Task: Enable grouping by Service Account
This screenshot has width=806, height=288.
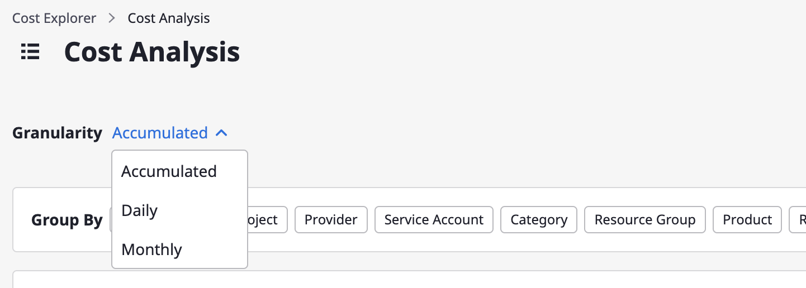Action: pyautogui.click(x=434, y=220)
